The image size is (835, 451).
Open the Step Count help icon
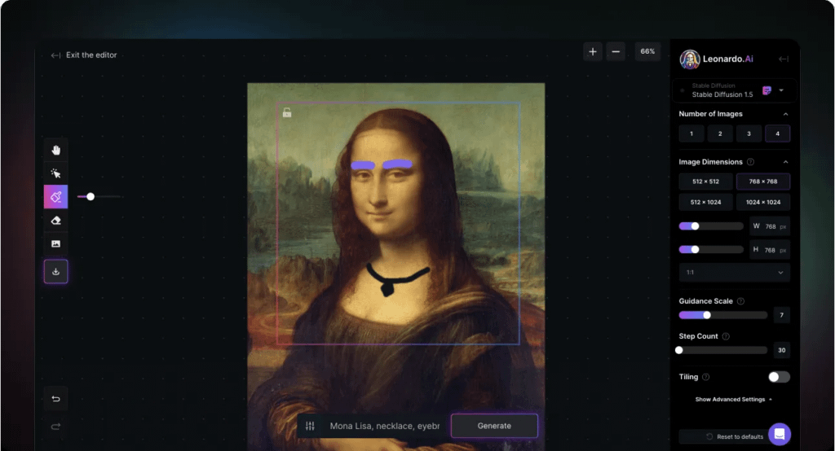(x=725, y=336)
